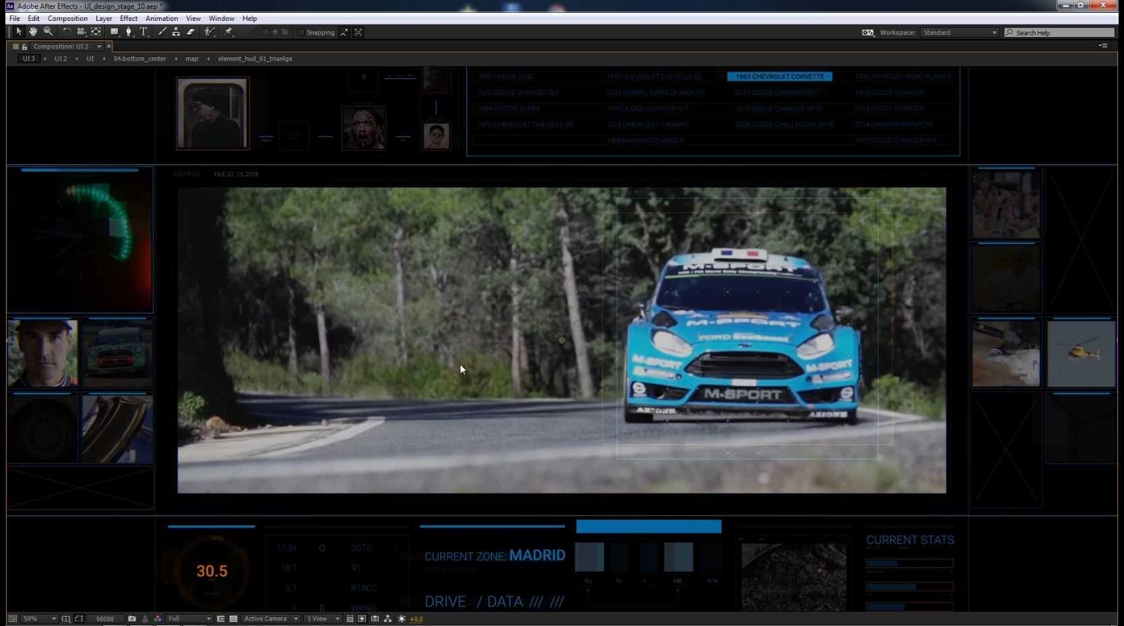
Task: Toggle the Transparency Grid checkerboard
Action: (x=233, y=619)
